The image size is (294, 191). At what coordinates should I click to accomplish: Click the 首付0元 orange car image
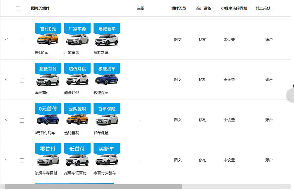point(47,40)
